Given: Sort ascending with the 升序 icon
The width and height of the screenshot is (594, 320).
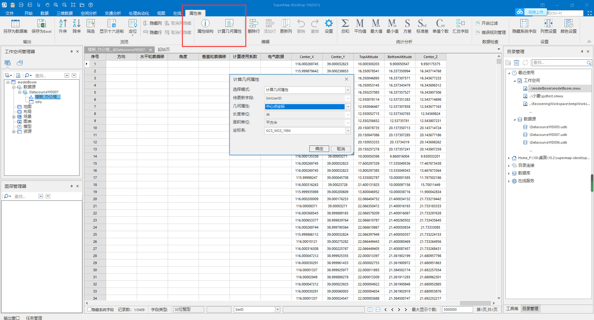Looking at the screenshot, I should tap(63, 23).
